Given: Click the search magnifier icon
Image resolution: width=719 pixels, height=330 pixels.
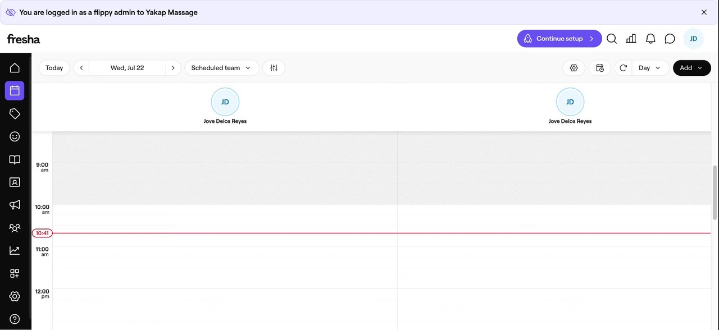Looking at the screenshot, I should pos(612,39).
